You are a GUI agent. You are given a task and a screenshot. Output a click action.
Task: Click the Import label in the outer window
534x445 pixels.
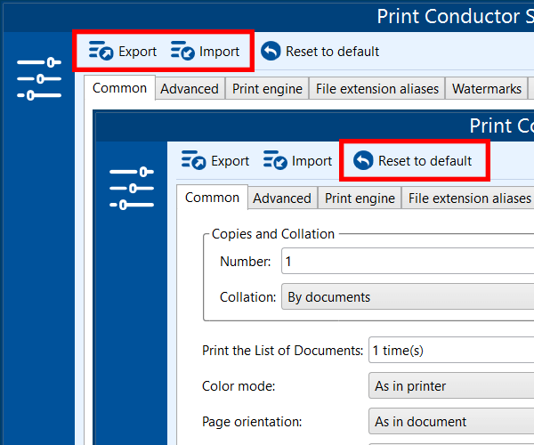pos(219,52)
